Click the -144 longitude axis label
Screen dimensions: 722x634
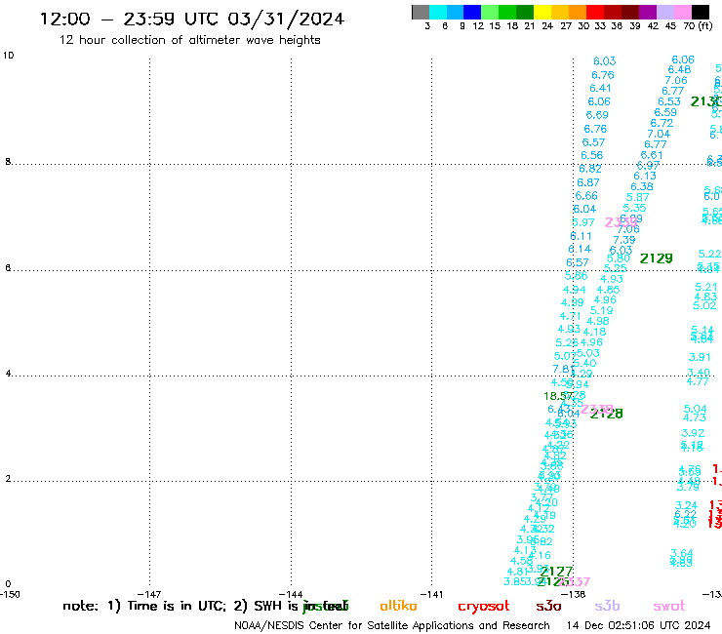click(291, 594)
